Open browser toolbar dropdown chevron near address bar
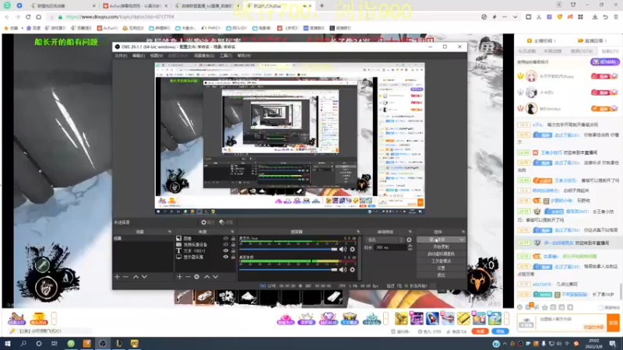This screenshot has height=350, width=623. pyautogui.click(x=516, y=17)
